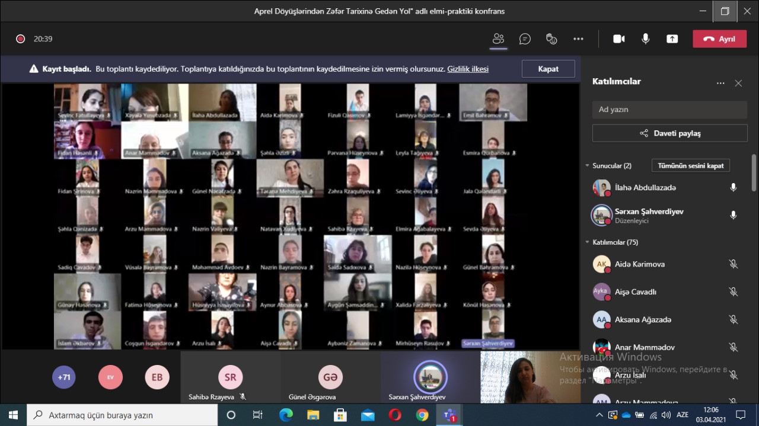Open the reactions and raise hand icon

551,39
